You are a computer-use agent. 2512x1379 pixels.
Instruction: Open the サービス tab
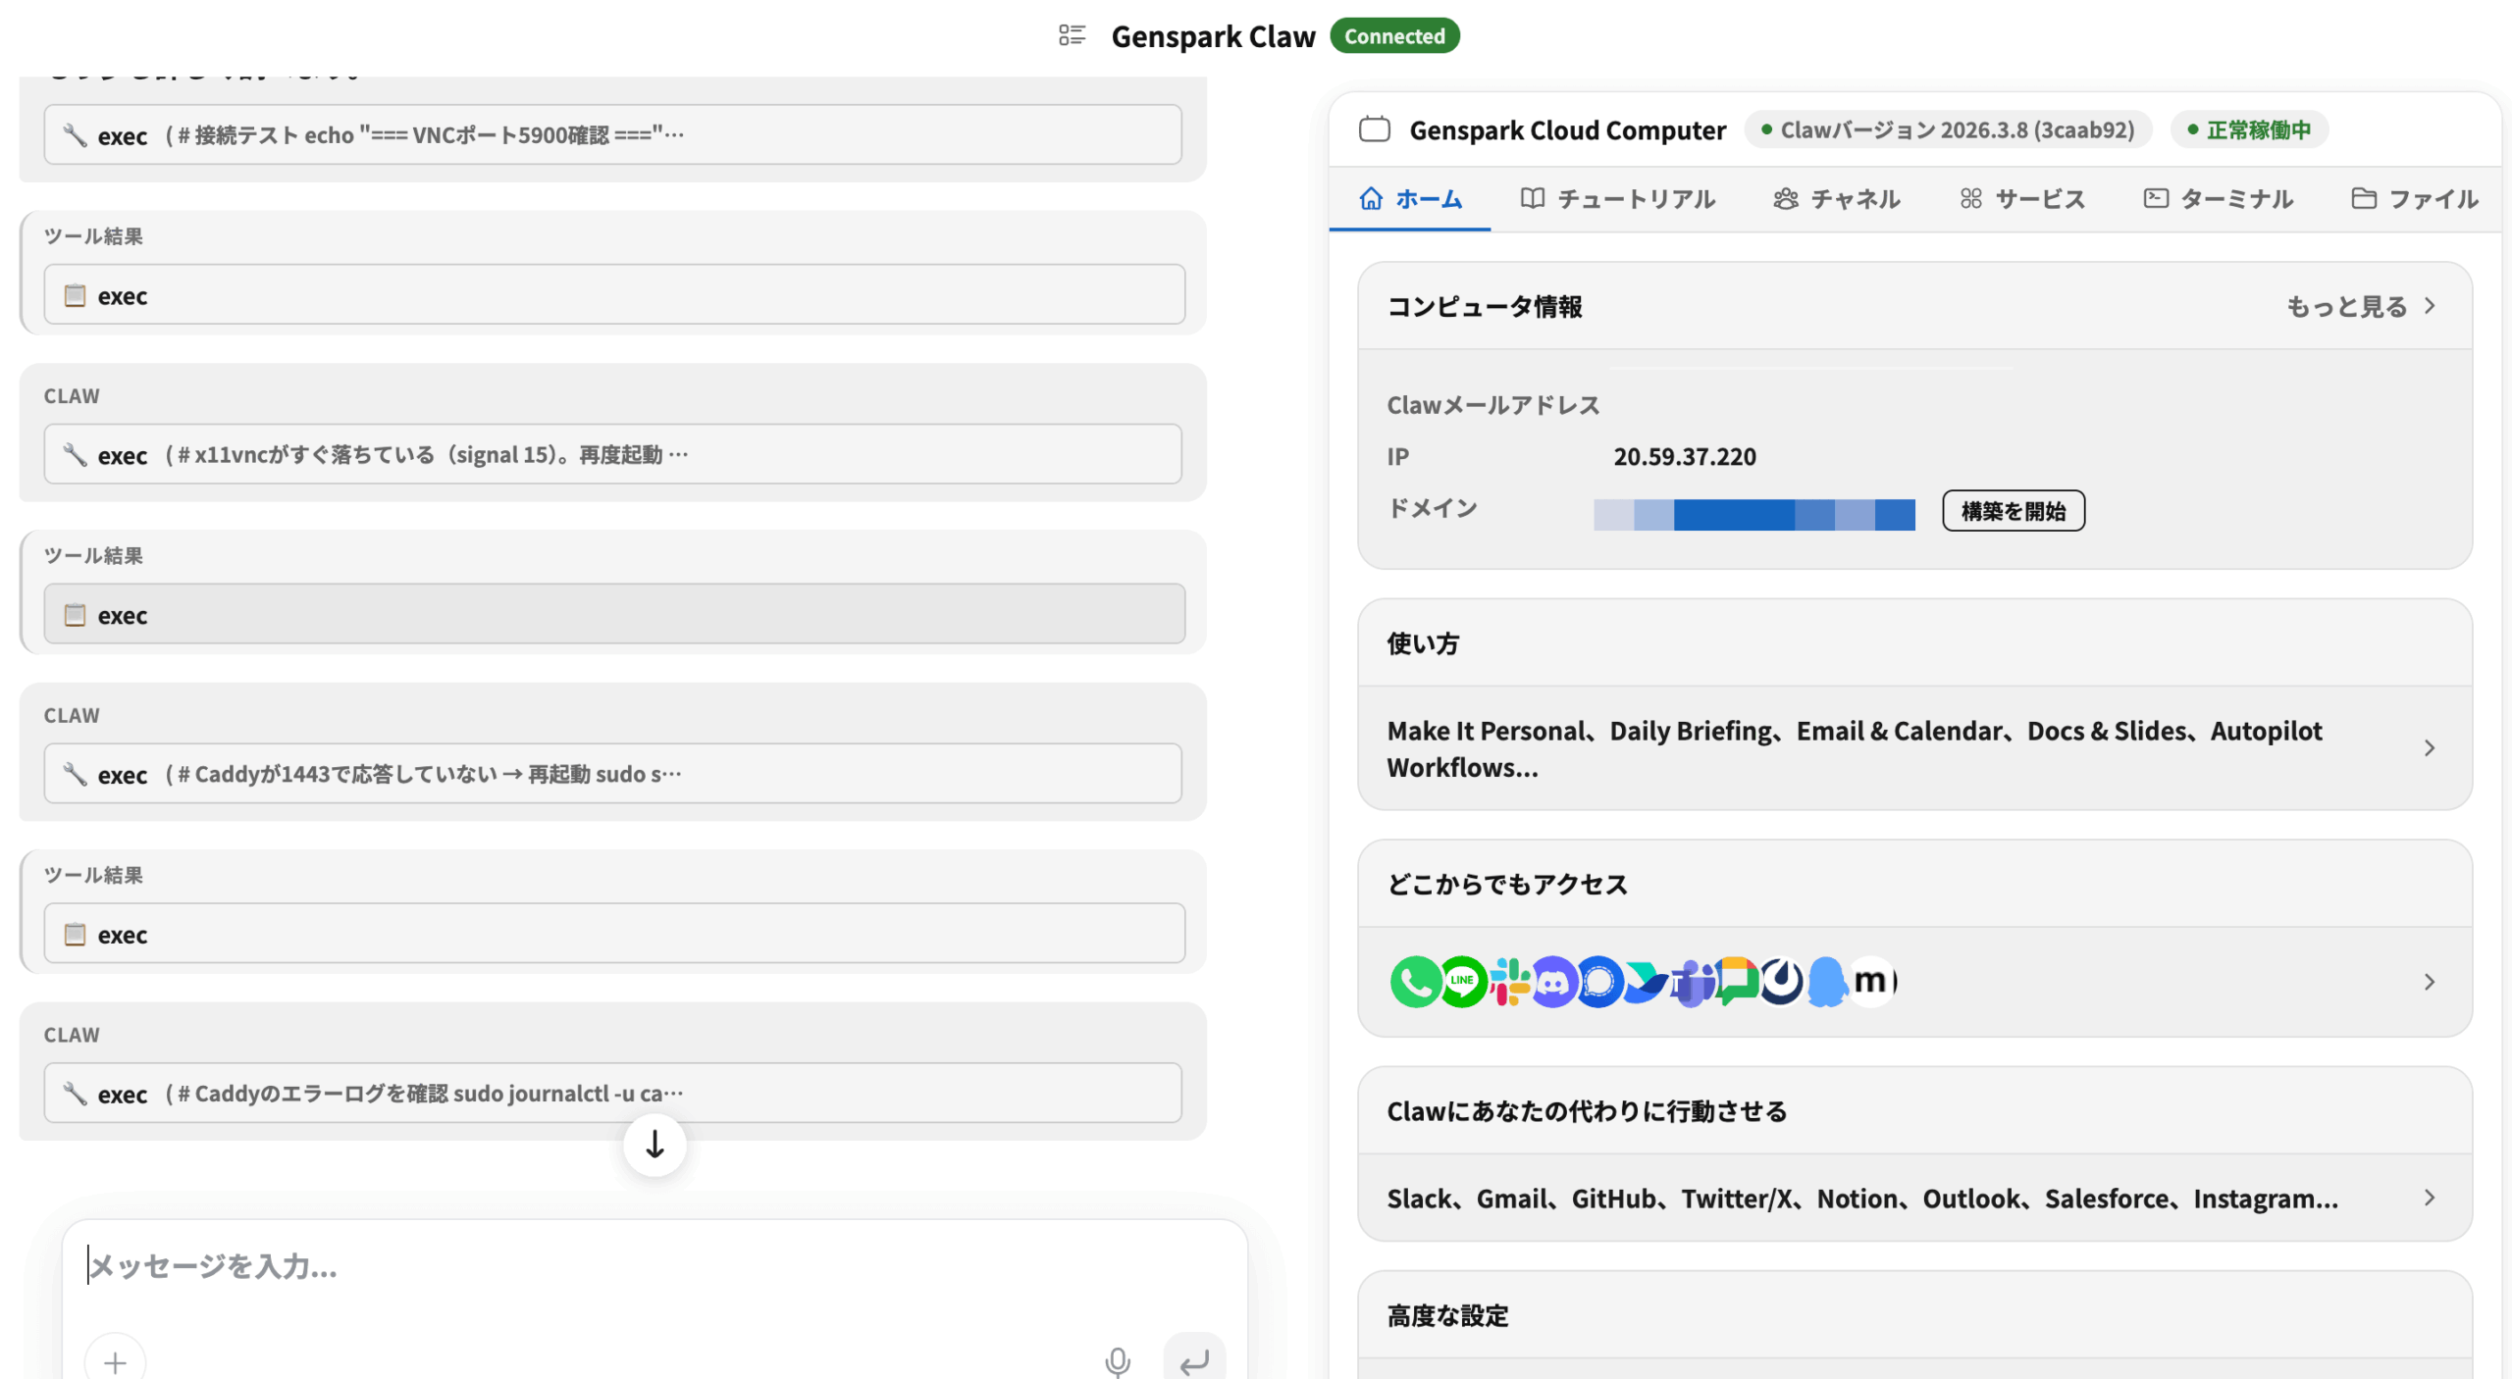(2022, 199)
